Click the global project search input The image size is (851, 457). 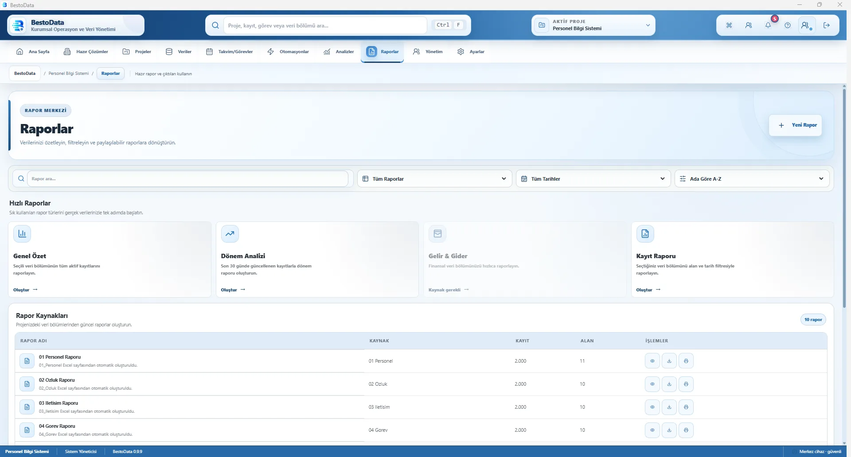(x=325, y=26)
